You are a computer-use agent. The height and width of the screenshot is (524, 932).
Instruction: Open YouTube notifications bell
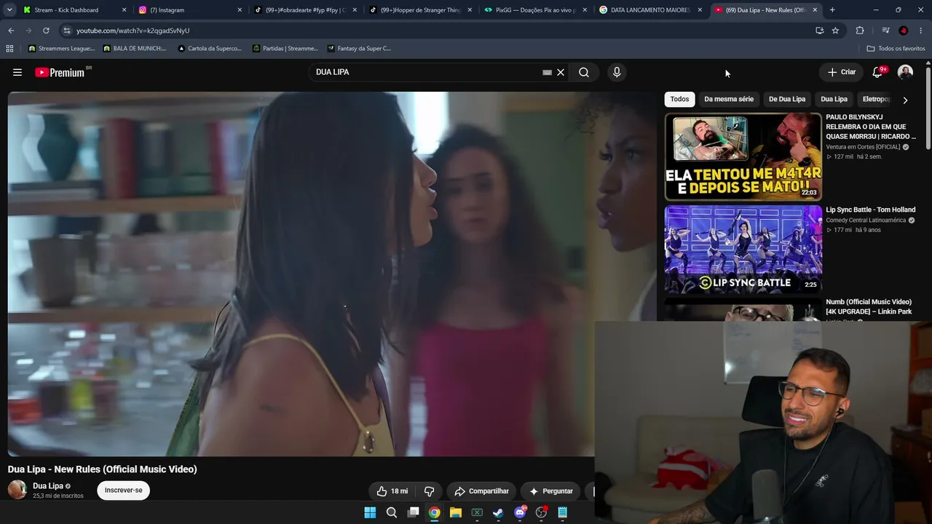pos(877,72)
